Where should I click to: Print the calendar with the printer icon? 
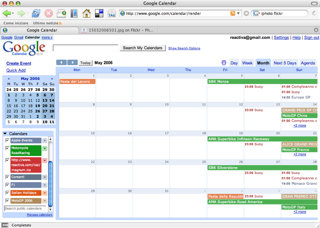coord(224,63)
